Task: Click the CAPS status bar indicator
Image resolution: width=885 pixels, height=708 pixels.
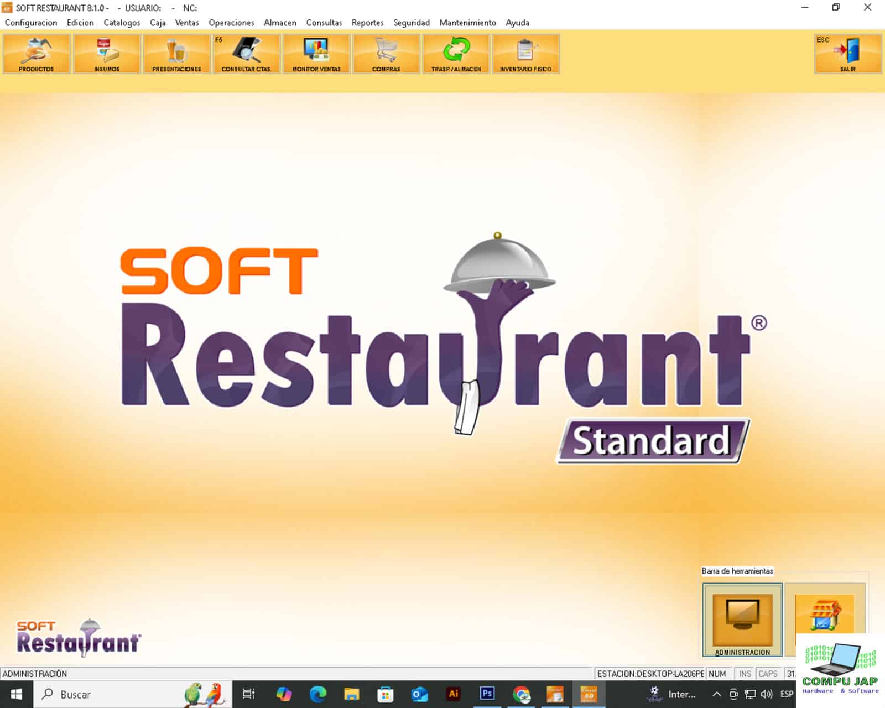Action: coord(768,674)
